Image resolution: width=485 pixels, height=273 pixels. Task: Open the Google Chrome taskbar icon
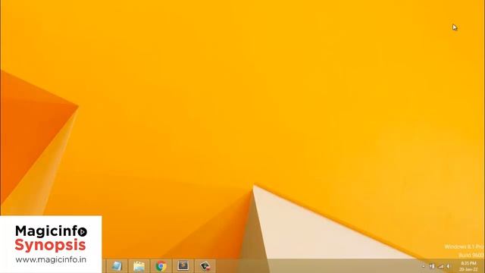(x=161, y=266)
